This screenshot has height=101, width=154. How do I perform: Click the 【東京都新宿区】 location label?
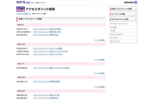[x=22, y=98]
